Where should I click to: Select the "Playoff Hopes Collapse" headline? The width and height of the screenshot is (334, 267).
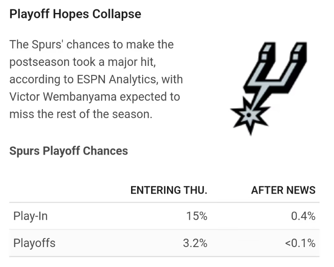75,14
